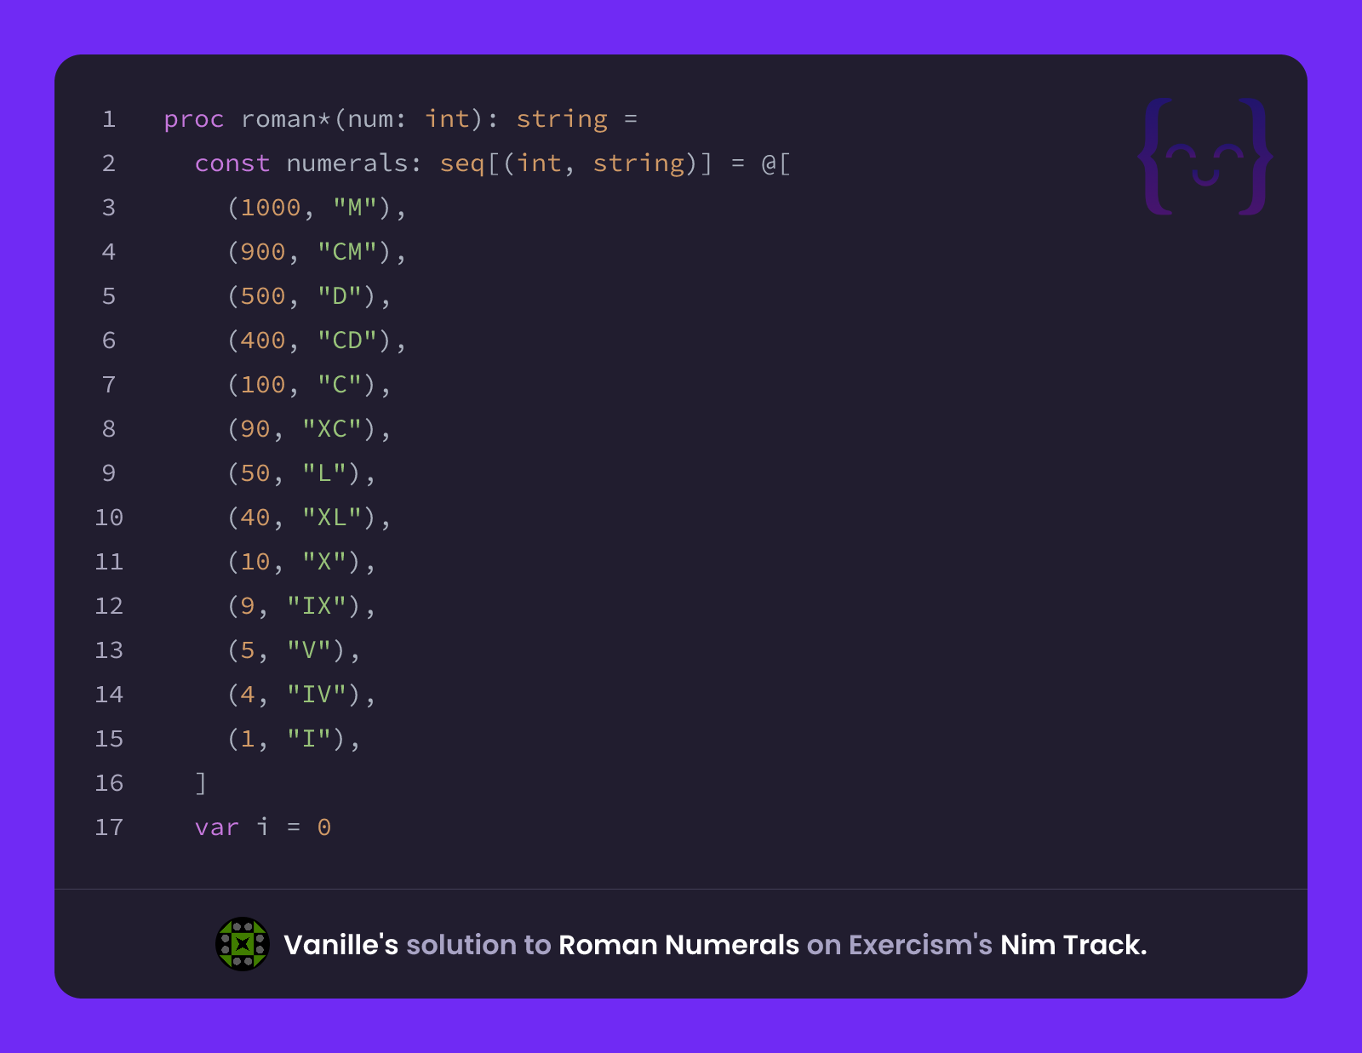
Task: Click the (5, "V") tuple line
Action: pos(294,650)
